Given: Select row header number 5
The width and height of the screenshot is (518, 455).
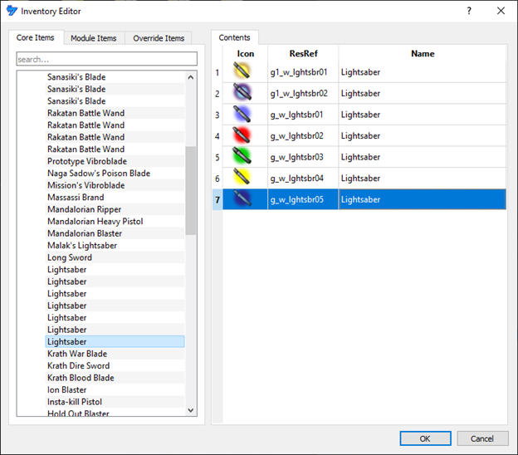Looking at the screenshot, I should pyautogui.click(x=217, y=157).
